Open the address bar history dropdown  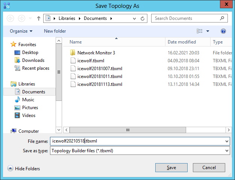pos(135,18)
